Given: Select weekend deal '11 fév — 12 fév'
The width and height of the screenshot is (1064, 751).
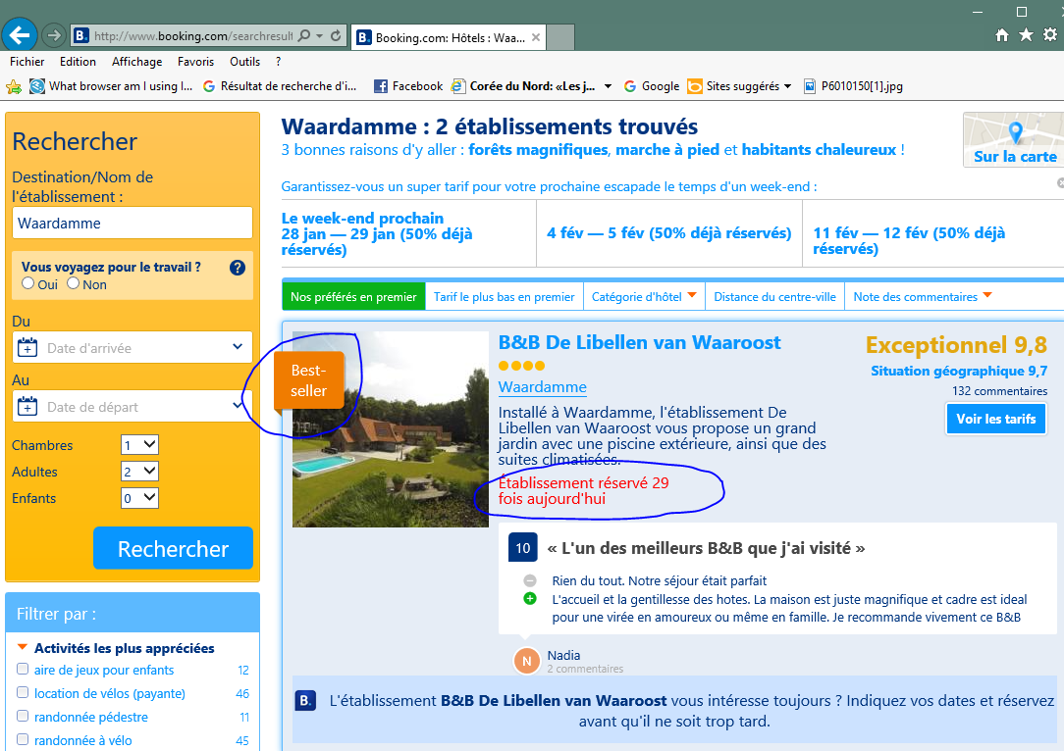Looking at the screenshot, I should coord(909,240).
